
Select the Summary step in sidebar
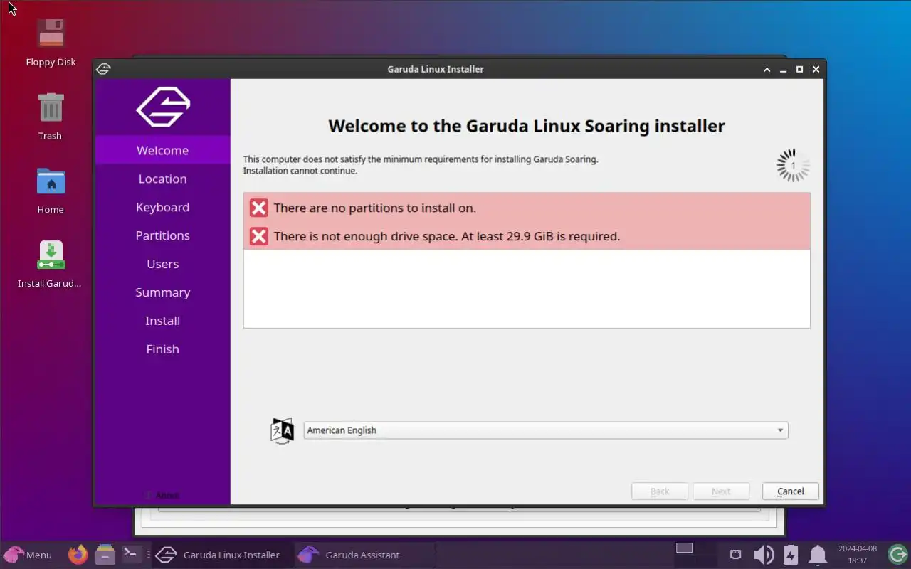(163, 292)
